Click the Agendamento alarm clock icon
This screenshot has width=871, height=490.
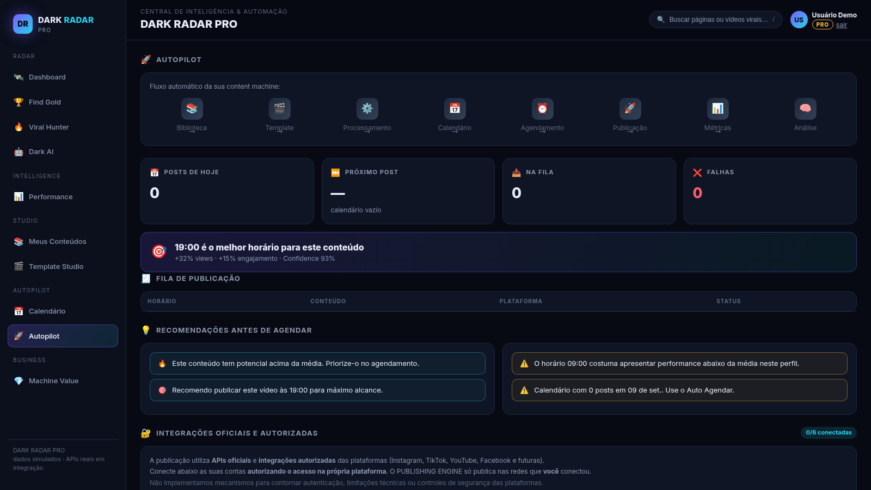pyautogui.click(x=543, y=108)
